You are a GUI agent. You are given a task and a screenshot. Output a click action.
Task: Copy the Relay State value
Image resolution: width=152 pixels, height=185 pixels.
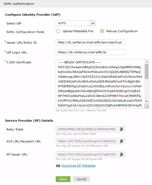coord(122,129)
